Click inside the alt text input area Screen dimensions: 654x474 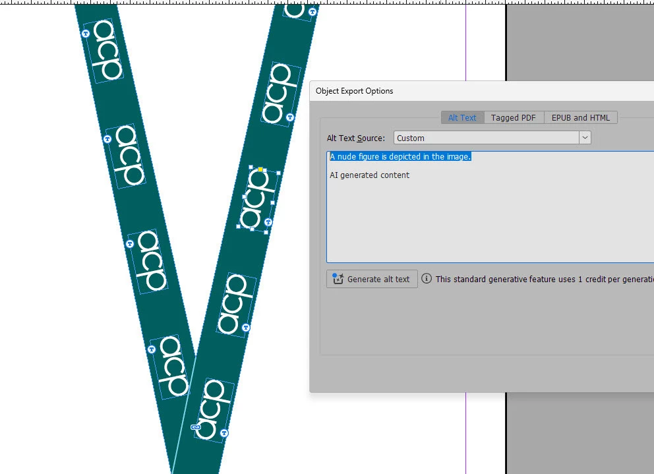490,207
